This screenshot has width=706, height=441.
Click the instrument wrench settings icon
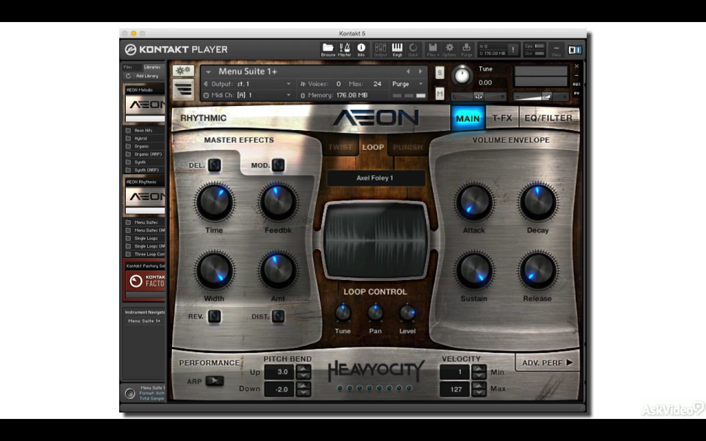[183, 71]
